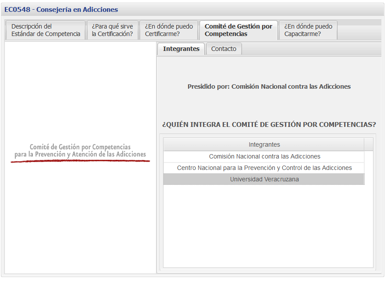Select the ¿En dónde puedo Capacitarme? tab

pos(308,30)
